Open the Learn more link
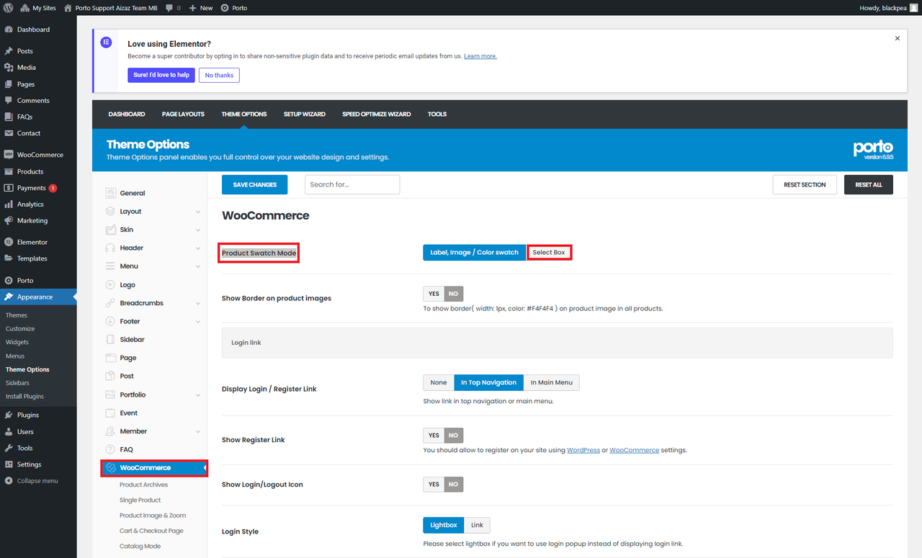Image resolution: width=922 pixels, height=558 pixels. 480,56
